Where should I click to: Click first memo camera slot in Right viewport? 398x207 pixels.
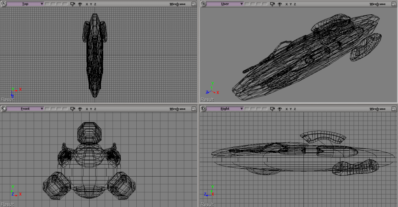[x=247, y=109]
